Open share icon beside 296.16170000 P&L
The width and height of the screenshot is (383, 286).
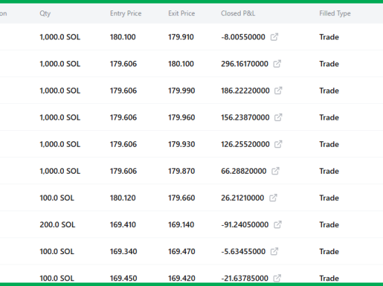coord(277,64)
